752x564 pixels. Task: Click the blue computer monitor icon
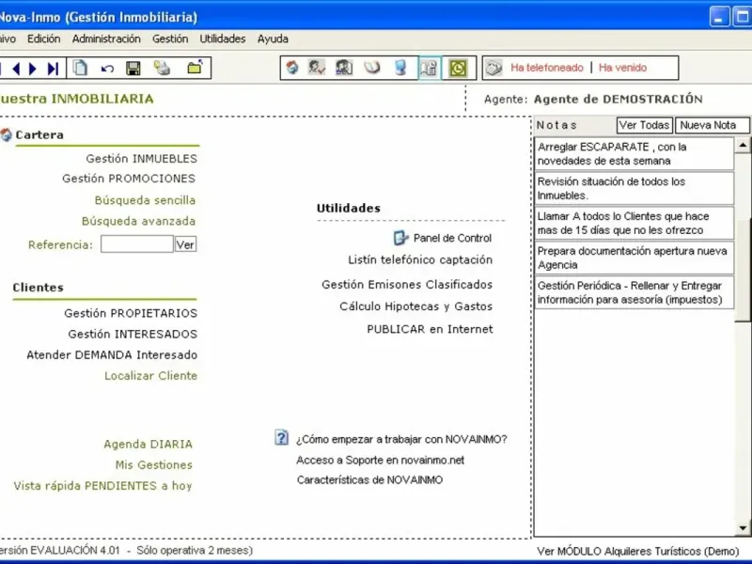tap(400, 68)
